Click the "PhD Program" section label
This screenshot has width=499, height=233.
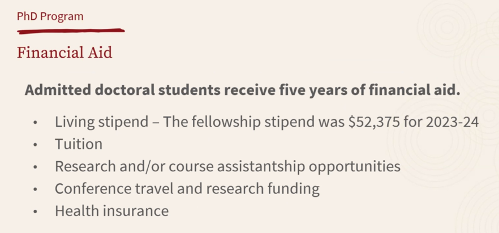click(x=50, y=16)
